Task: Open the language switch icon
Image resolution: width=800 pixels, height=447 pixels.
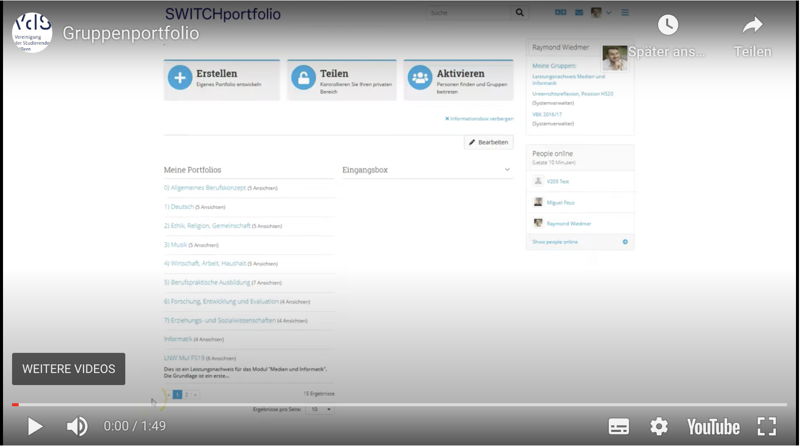Action: pyautogui.click(x=561, y=13)
